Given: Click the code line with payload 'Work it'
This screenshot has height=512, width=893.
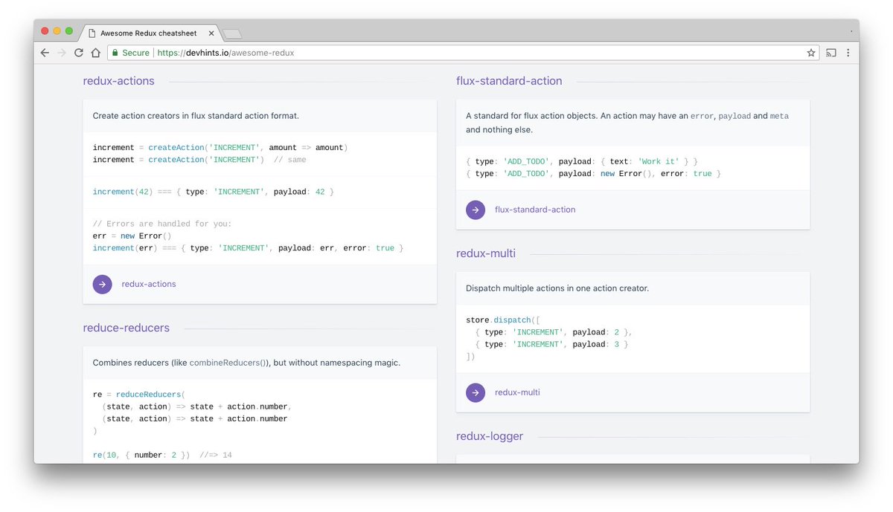Looking at the screenshot, I should coord(582,161).
